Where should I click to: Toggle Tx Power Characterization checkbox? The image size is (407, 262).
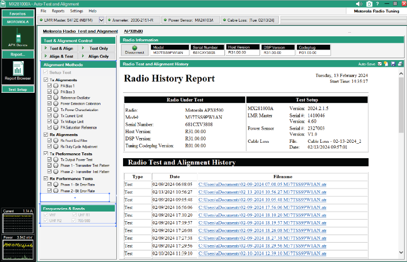pyautogui.click(x=49, y=109)
